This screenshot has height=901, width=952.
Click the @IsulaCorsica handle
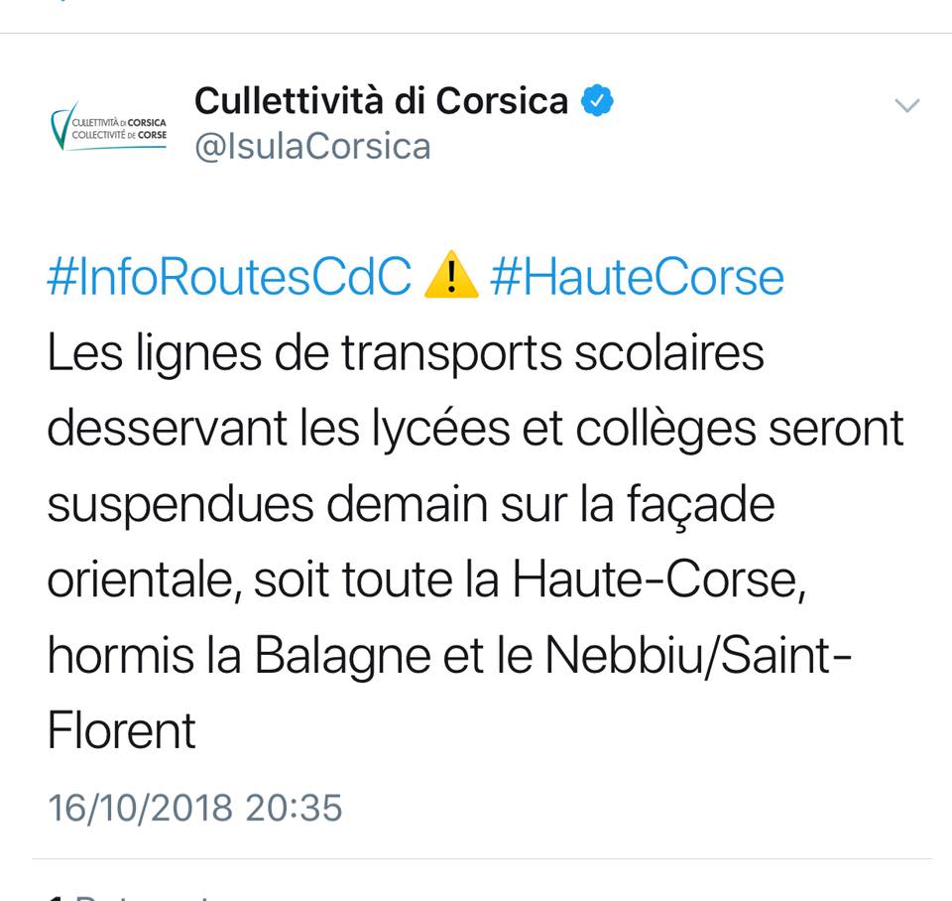pyautogui.click(x=311, y=145)
